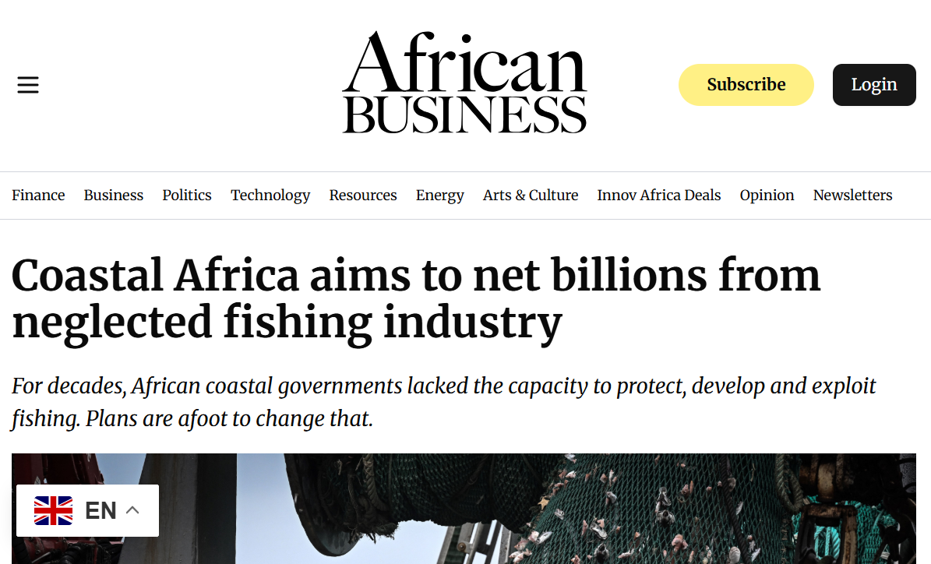Open the hamburger menu icon

tap(28, 85)
